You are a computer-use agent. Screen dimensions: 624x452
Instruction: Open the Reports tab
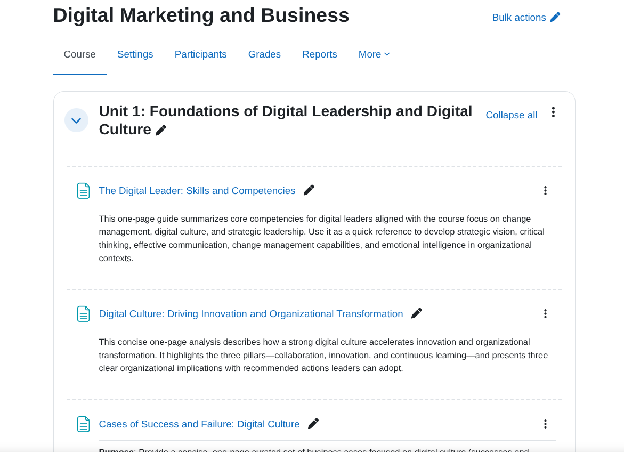[320, 54]
